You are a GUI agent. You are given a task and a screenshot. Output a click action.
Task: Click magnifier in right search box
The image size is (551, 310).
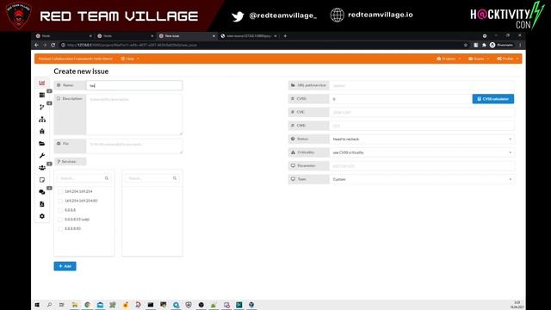point(175,178)
